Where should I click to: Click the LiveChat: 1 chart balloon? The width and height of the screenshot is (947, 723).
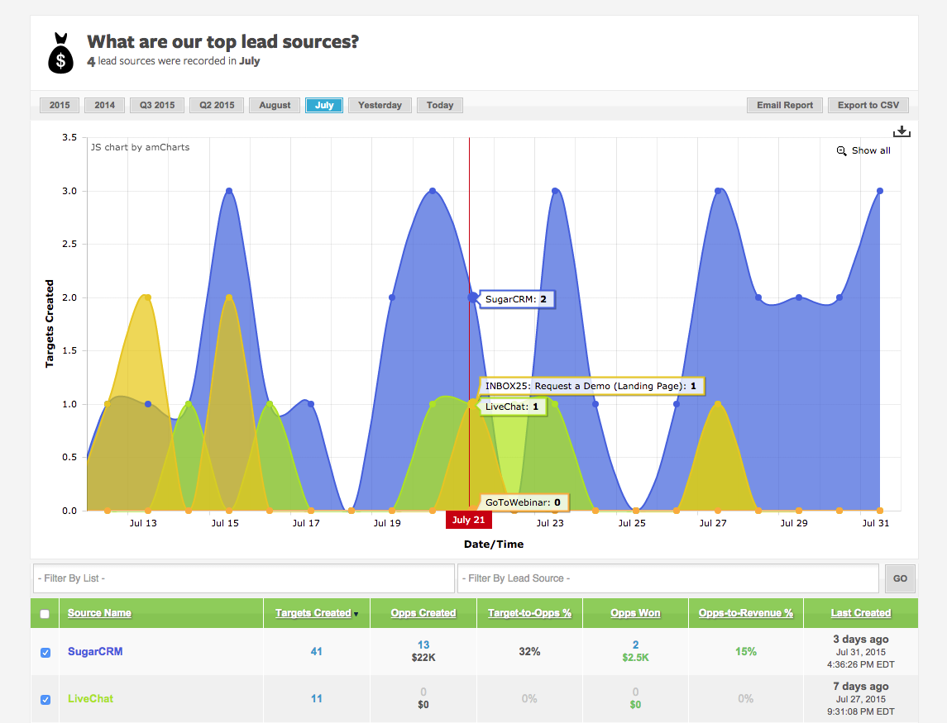pos(512,407)
